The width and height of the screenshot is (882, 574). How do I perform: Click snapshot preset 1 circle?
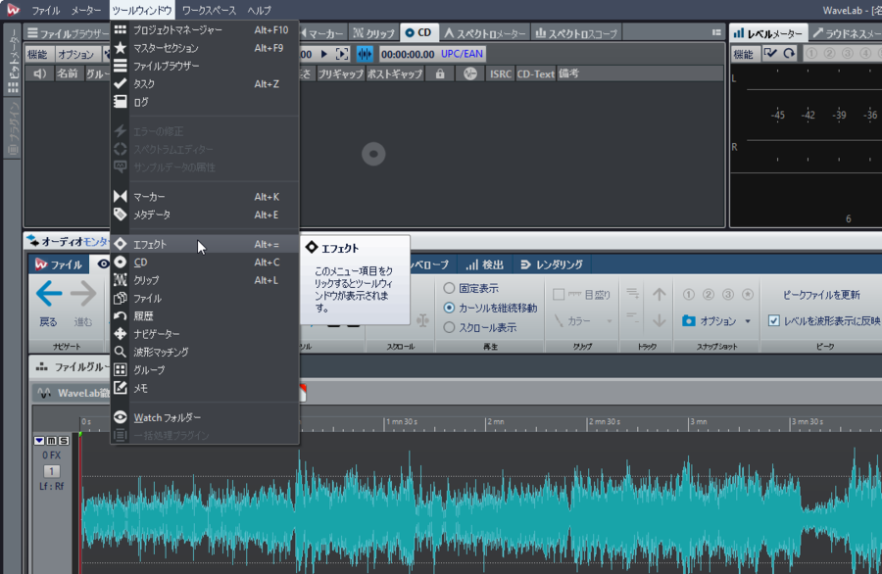pos(689,294)
